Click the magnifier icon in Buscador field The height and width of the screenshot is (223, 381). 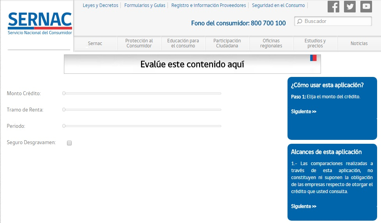click(x=300, y=21)
